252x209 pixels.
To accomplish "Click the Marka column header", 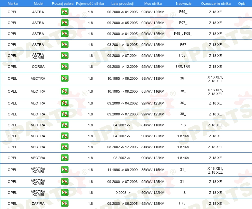I will (x=13, y=4).
